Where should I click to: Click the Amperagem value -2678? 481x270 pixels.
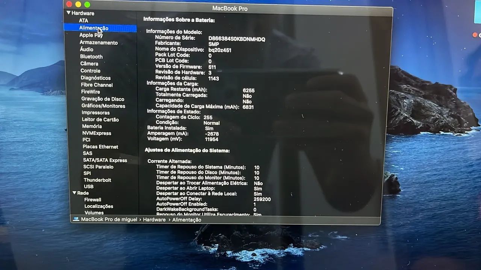click(x=212, y=134)
